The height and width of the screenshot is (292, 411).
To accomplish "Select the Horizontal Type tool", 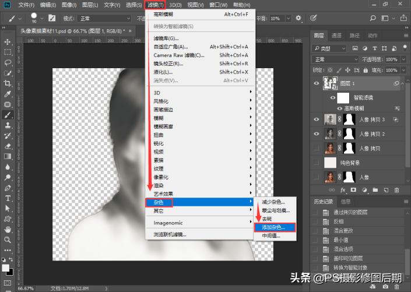I will point(8,198).
